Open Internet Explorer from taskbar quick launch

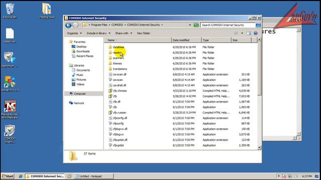[x=21, y=176]
